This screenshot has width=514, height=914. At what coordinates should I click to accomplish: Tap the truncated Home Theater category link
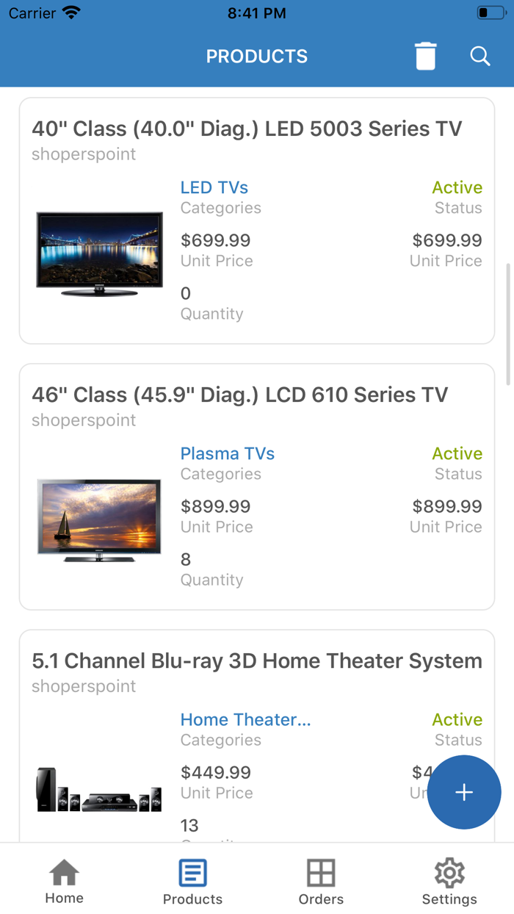coord(245,719)
